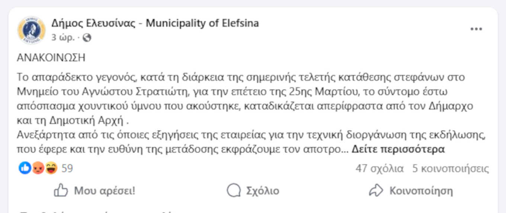Click the Angry reaction emoji icon

38,169
